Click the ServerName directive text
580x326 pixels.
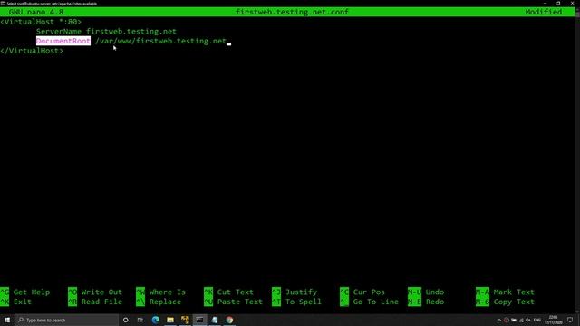click(58, 32)
